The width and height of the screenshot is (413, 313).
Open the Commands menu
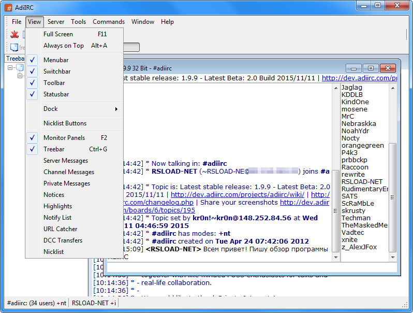click(x=109, y=22)
